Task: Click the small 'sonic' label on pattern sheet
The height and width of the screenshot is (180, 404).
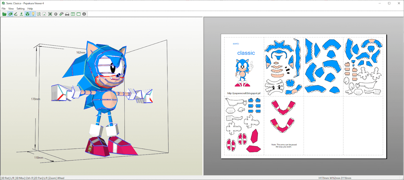Action: 236,44
